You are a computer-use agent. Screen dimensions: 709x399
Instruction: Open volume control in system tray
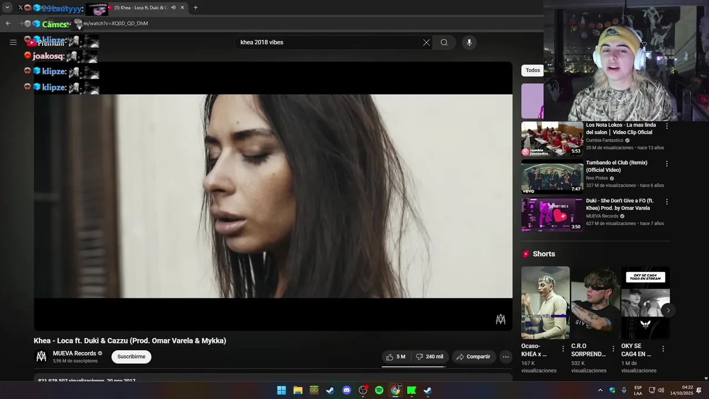point(661,390)
